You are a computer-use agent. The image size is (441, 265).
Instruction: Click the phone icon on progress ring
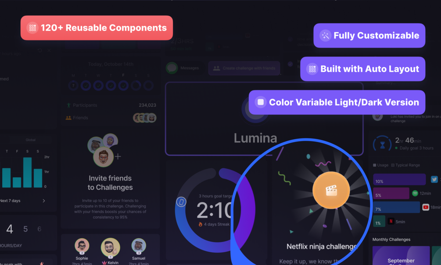click(181, 202)
